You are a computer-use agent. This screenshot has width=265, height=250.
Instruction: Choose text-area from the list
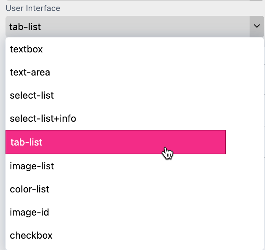pos(30,72)
